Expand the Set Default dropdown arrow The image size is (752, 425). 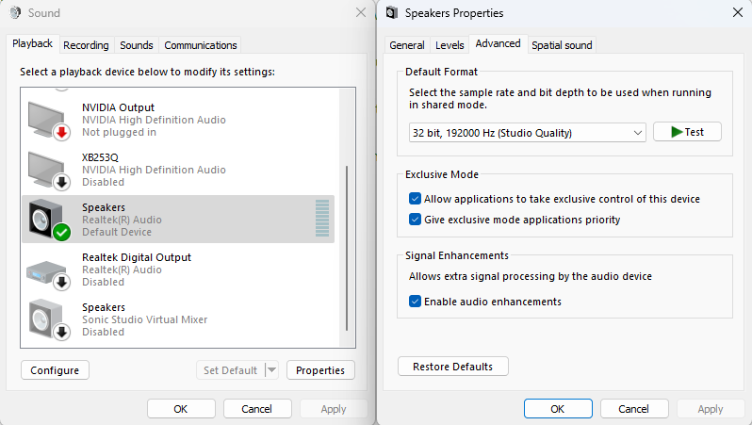271,370
